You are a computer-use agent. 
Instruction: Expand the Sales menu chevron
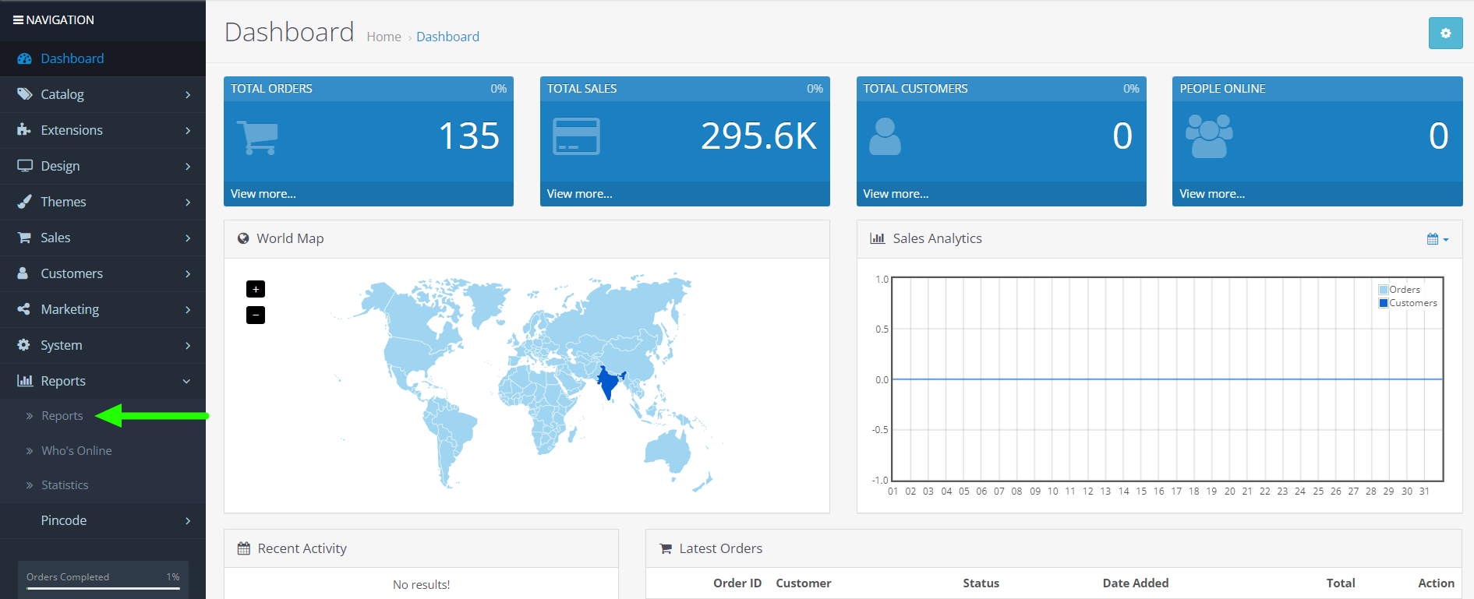pyautogui.click(x=188, y=238)
